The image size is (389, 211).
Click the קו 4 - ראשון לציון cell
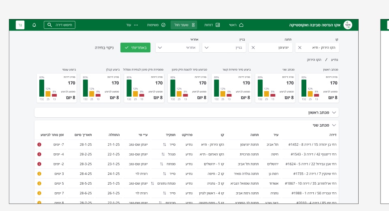tap(212, 193)
